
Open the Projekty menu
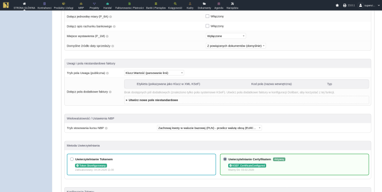[94, 6]
